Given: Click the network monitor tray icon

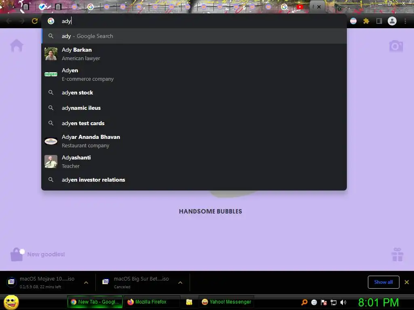Looking at the screenshot, I should click(334, 302).
